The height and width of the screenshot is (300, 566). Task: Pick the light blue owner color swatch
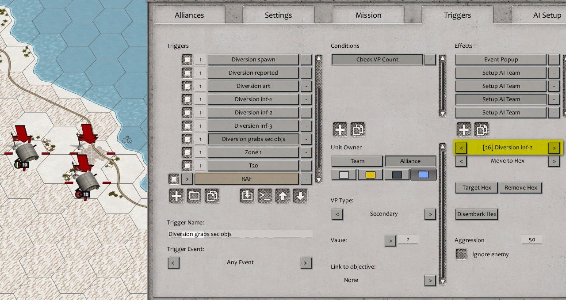[423, 175]
